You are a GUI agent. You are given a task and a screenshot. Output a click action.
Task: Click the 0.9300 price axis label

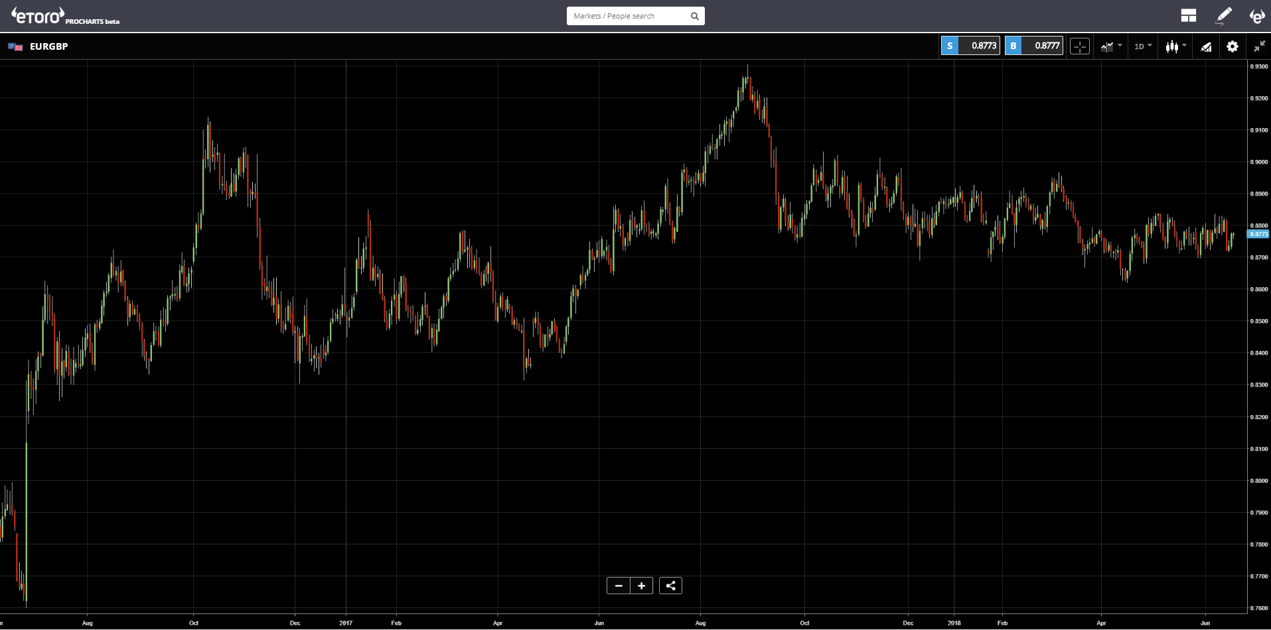click(1259, 66)
